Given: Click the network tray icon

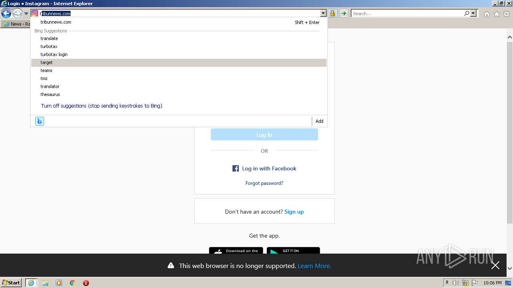Looking at the screenshot, I should 465,283.
